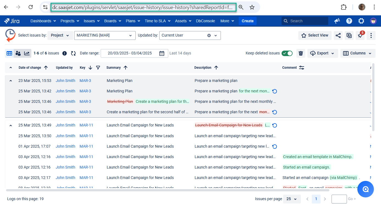381x204 pixels.
Task: Click the share report icon
Action: (338, 35)
